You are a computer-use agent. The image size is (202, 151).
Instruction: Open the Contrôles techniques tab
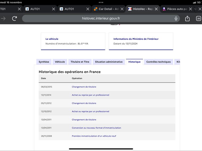(159, 62)
